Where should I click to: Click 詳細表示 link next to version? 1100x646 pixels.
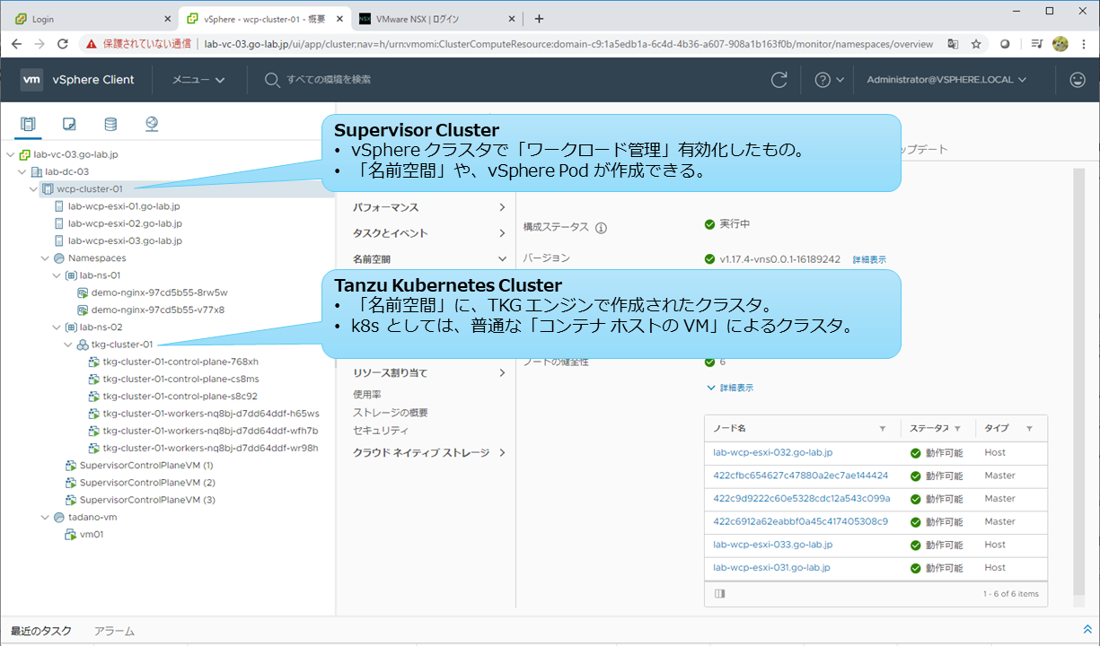coord(868,259)
